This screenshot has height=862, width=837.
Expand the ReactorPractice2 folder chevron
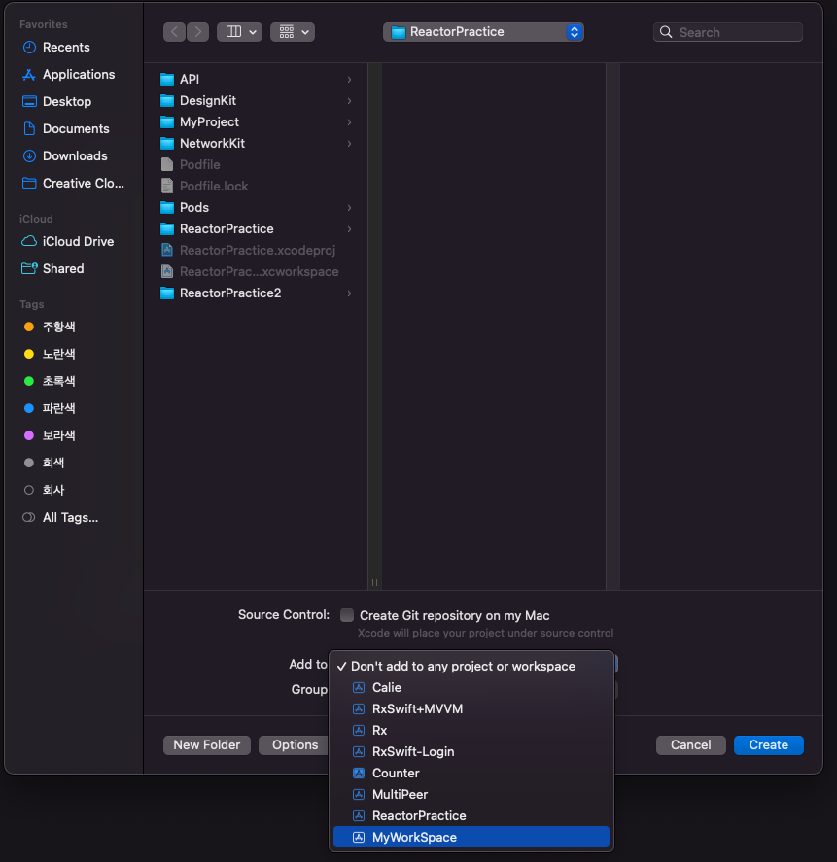[349, 293]
